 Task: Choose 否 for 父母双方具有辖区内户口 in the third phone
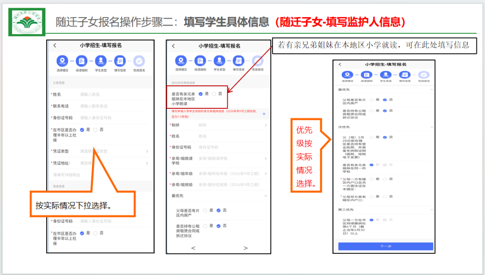385,197
